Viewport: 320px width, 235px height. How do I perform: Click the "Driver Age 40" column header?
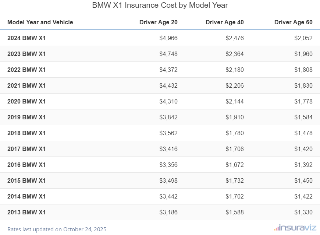coord(224,22)
